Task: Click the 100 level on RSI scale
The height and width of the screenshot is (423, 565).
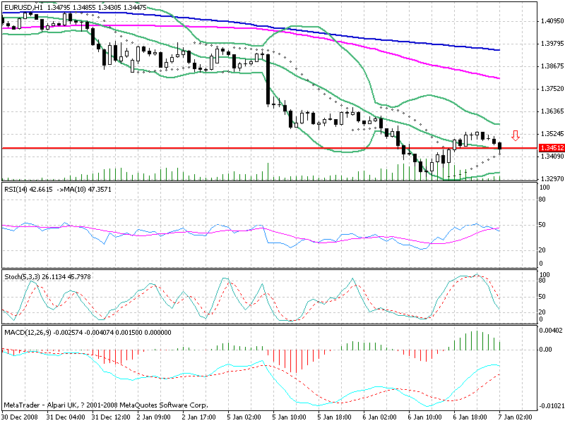Action: coord(545,187)
